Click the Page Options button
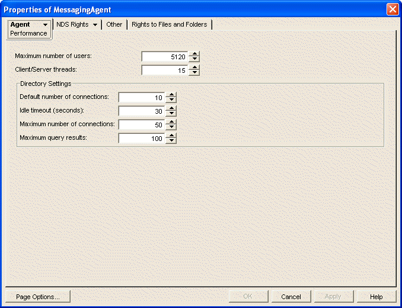The height and width of the screenshot is (308, 402). coord(38,297)
